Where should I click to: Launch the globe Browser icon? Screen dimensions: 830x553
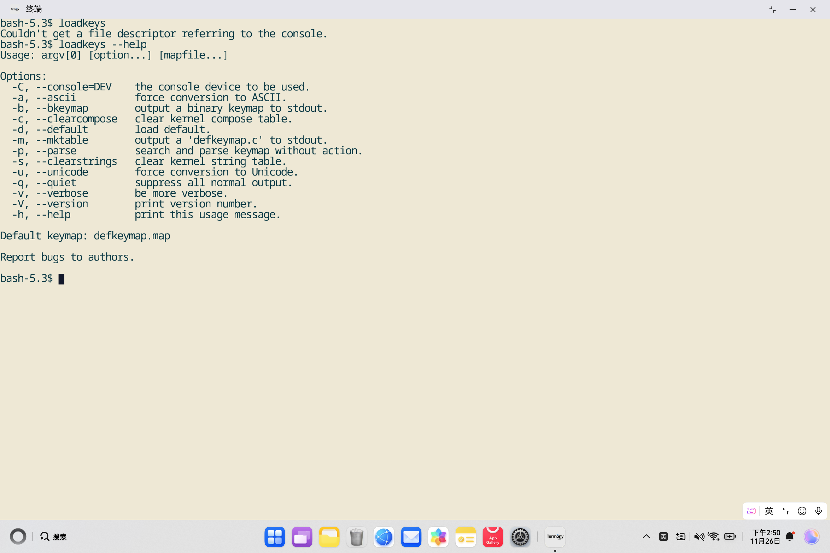point(384,537)
